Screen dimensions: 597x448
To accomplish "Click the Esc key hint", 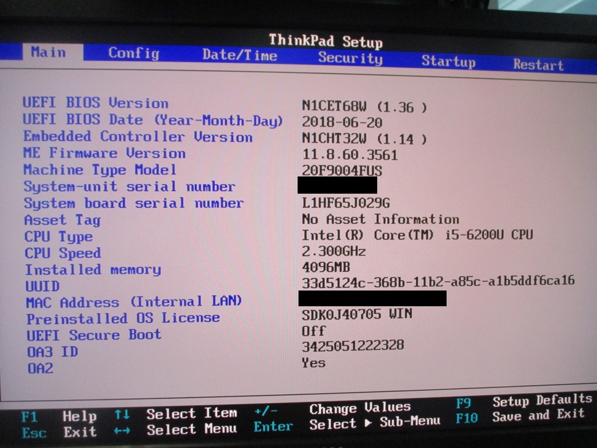I will click(34, 433).
